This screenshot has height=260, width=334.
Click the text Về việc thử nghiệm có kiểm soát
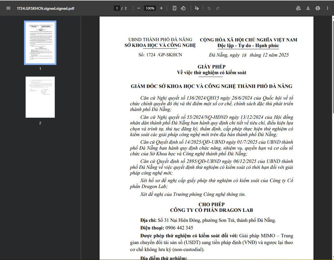point(212,73)
